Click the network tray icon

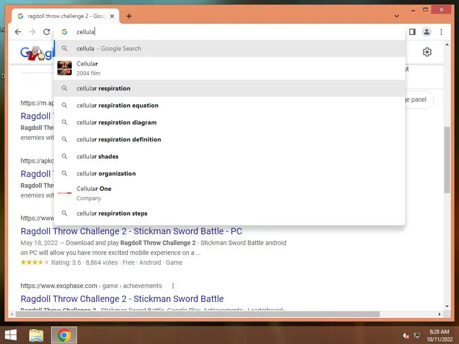[417, 335]
